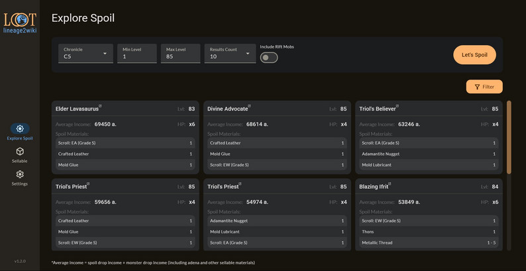Toggle Include Rift Mobs switch
The width and height of the screenshot is (526, 271).
[269, 58]
